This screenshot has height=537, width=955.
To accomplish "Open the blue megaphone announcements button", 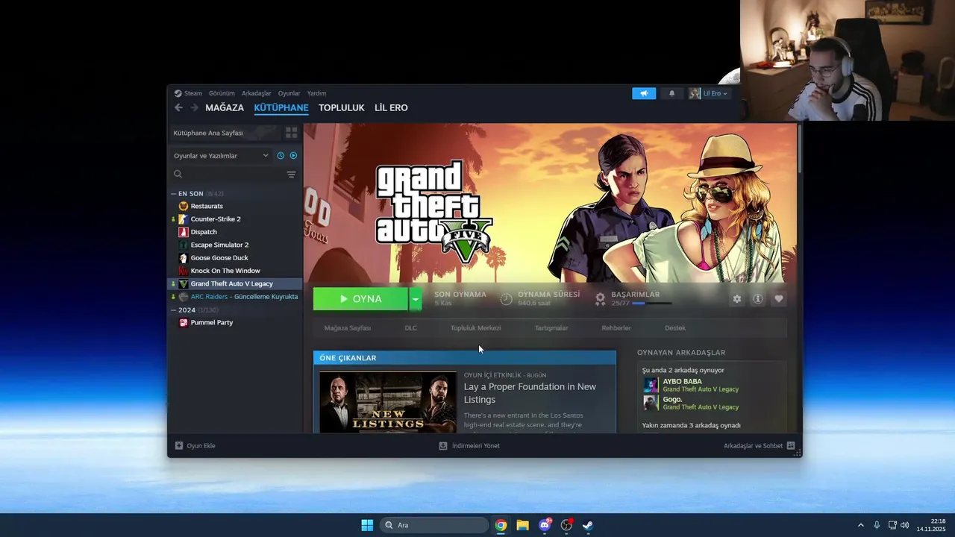I will coord(644,93).
